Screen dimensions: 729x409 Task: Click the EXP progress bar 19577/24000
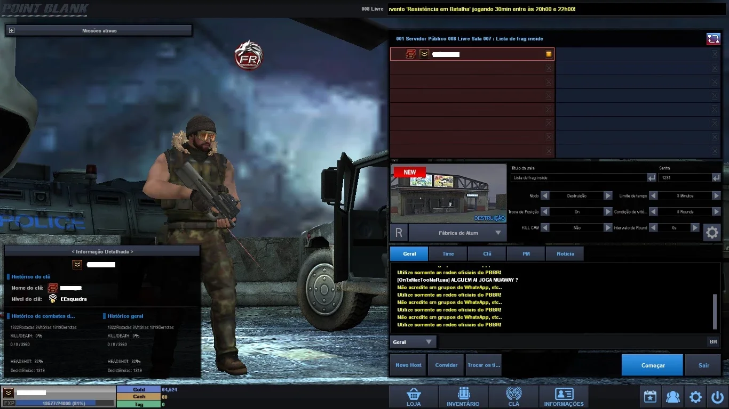[64, 403]
